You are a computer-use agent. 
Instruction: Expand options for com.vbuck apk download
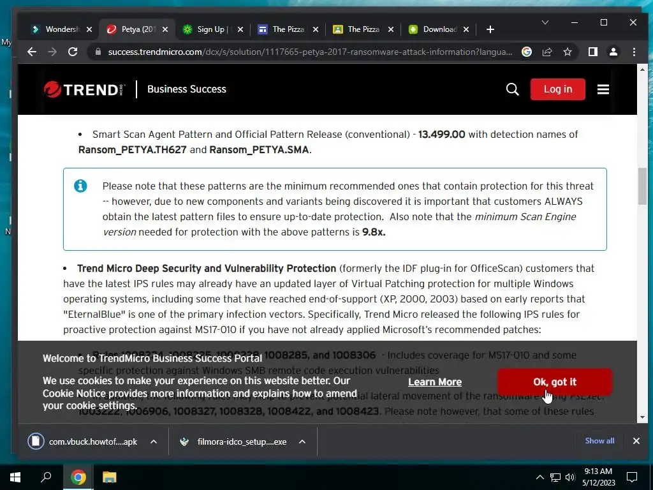pyautogui.click(x=154, y=442)
